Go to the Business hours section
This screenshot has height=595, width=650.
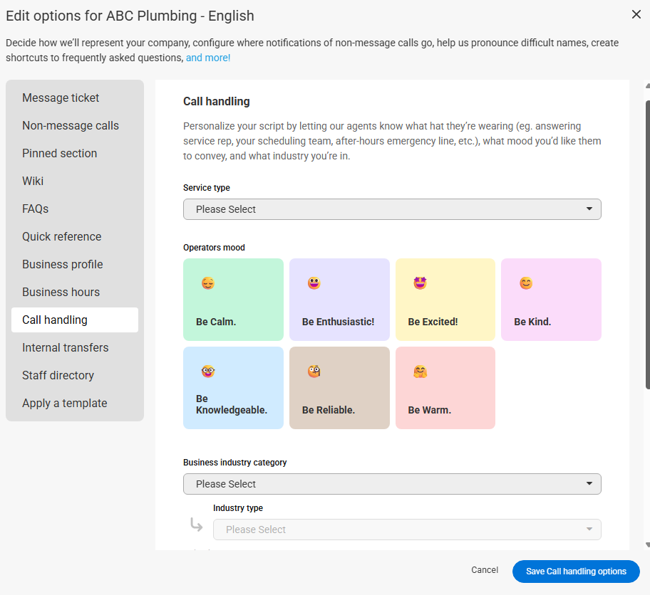[x=61, y=292]
